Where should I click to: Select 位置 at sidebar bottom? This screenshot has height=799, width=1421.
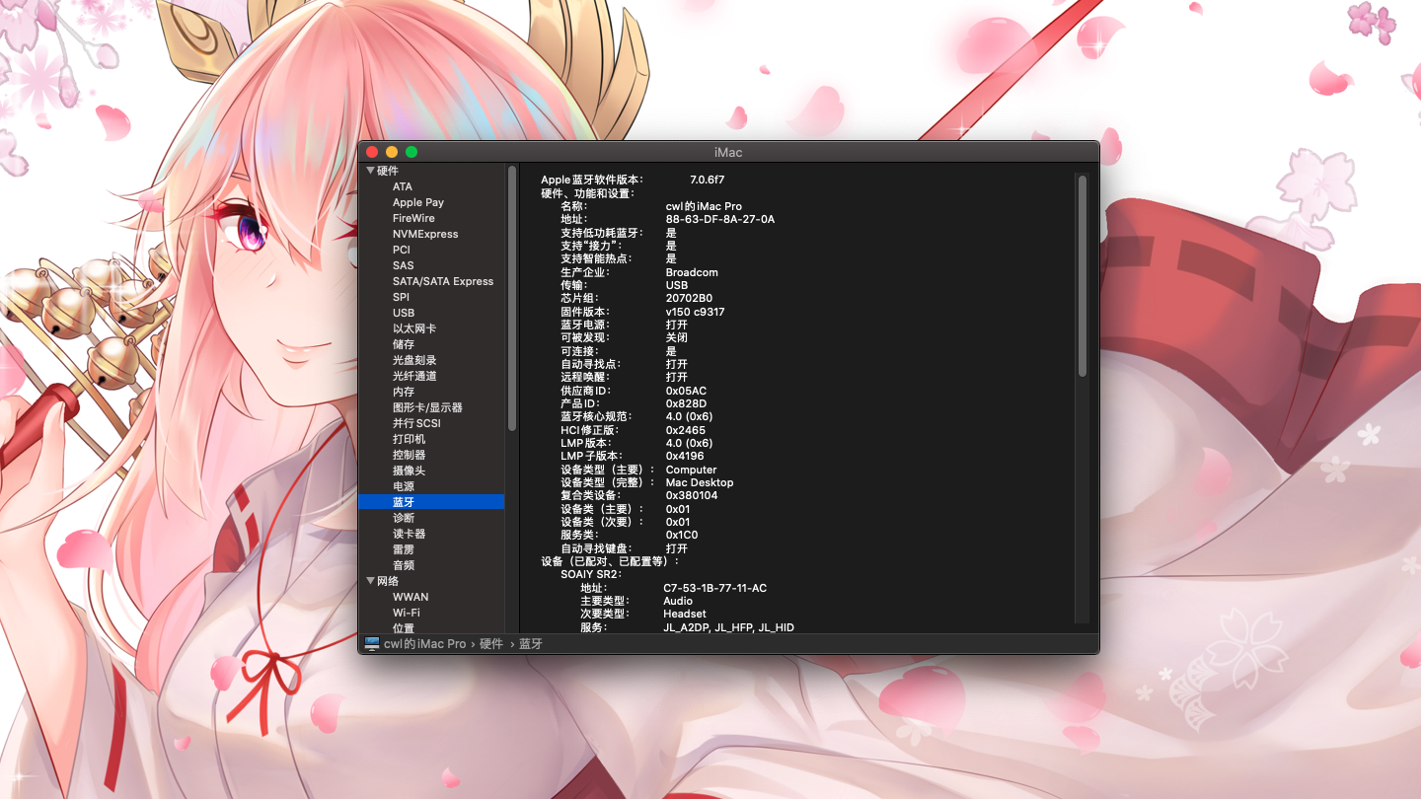(404, 627)
